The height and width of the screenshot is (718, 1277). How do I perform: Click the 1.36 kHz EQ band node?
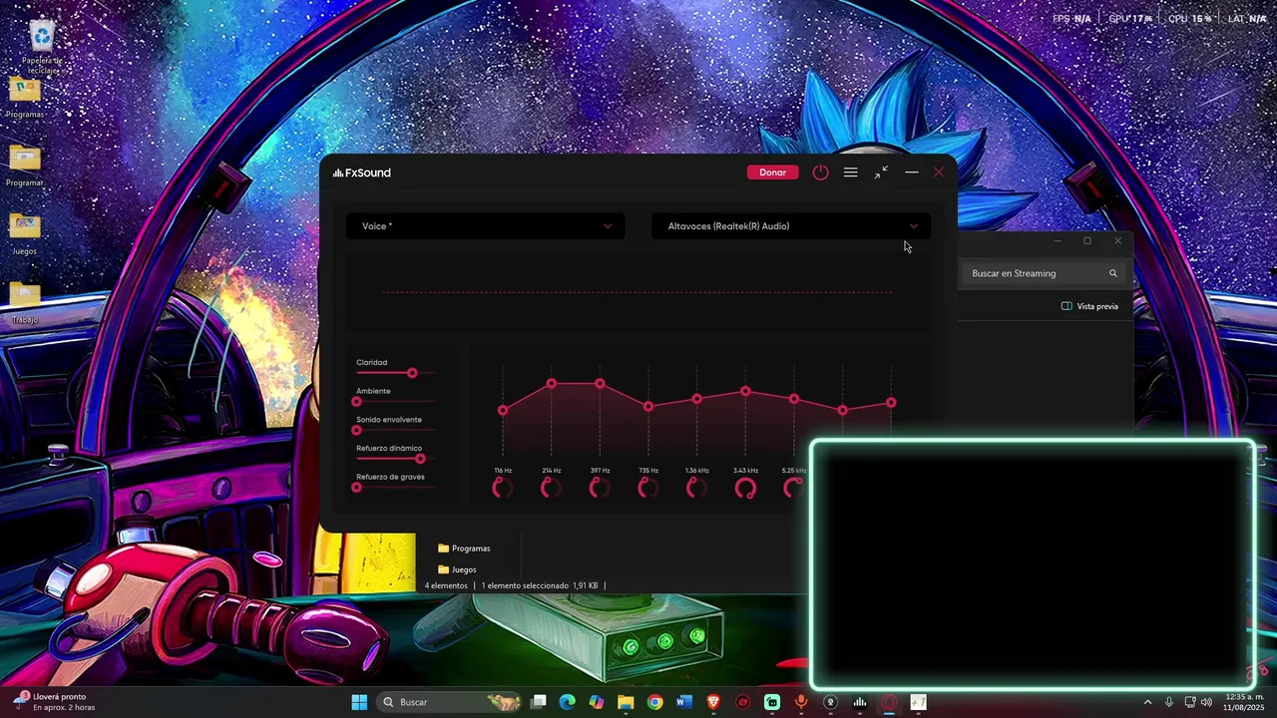(696, 399)
